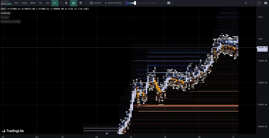Take a chart screenshot with camera icon
269x138 pixels.
coord(266,3)
